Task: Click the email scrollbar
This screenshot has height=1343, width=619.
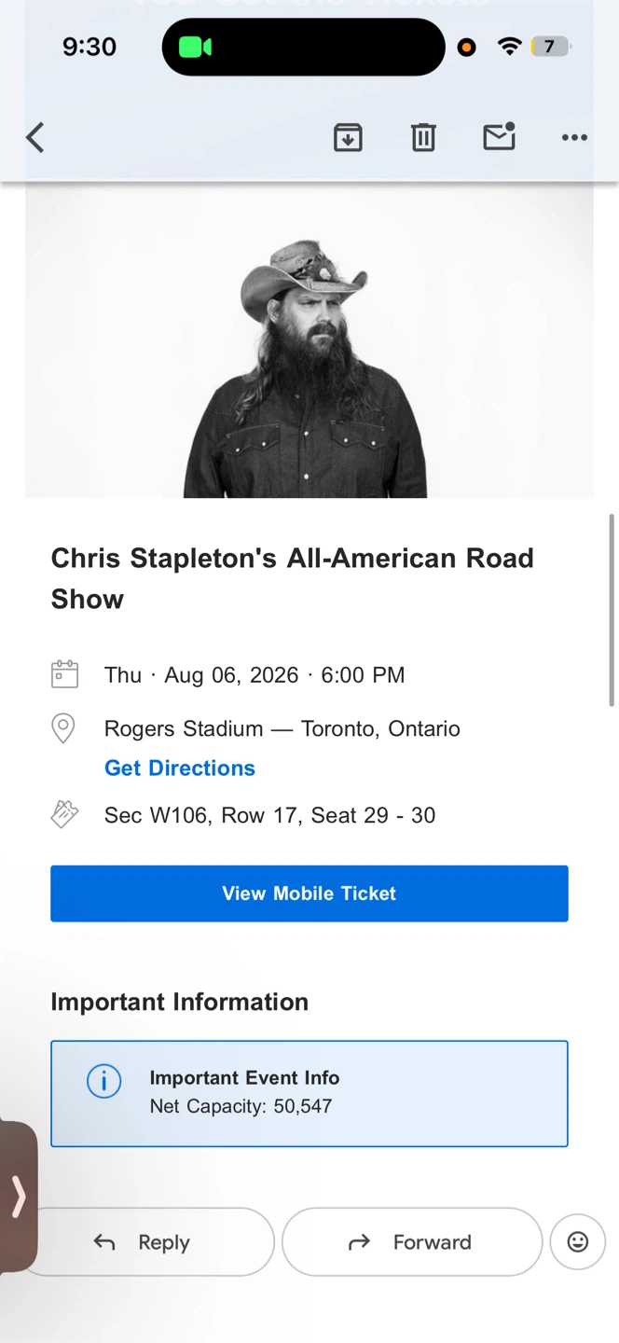Action: click(612, 610)
